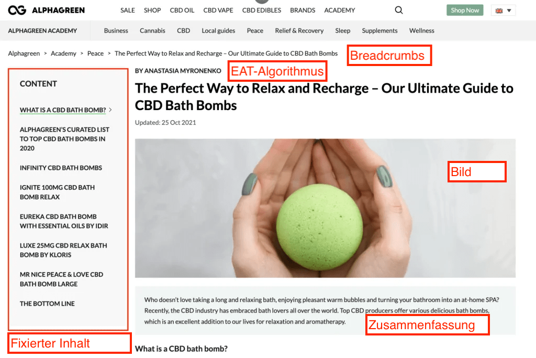Open the CBD OIL menu
The width and height of the screenshot is (536, 358).
point(182,10)
